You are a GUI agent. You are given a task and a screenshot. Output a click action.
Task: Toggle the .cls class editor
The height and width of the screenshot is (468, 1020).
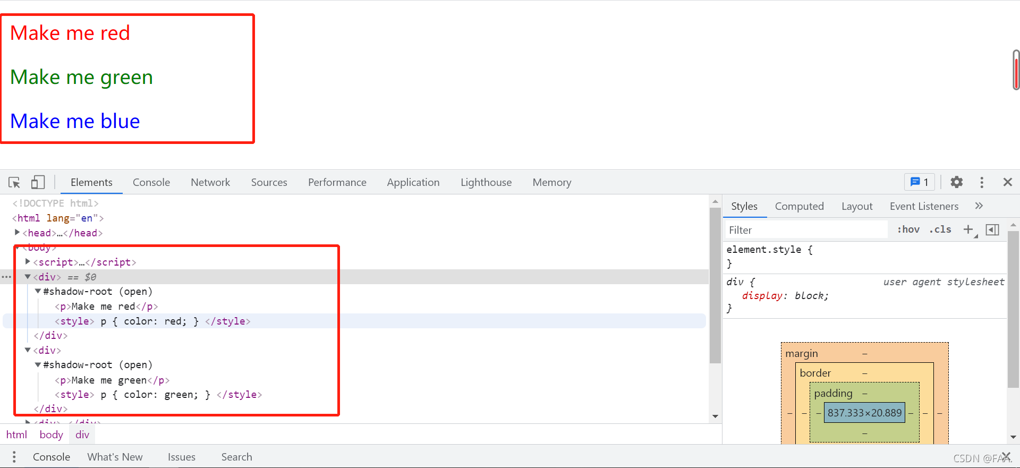click(x=940, y=229)
